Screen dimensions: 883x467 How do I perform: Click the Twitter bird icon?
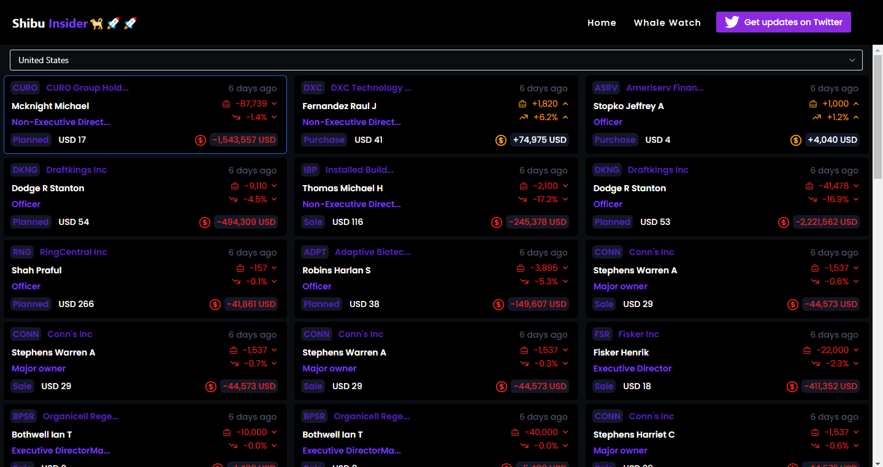point(732,22)
